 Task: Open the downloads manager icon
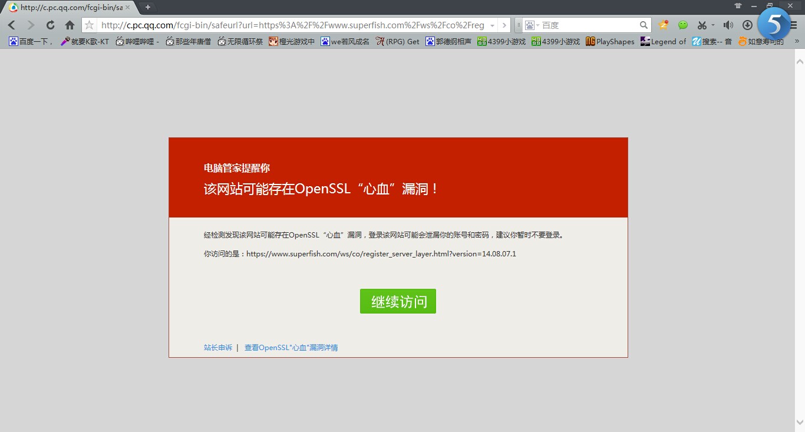pyautogui.click(x=747, y=25)
